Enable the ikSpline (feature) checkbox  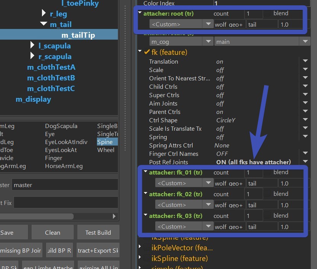(147, 258)
